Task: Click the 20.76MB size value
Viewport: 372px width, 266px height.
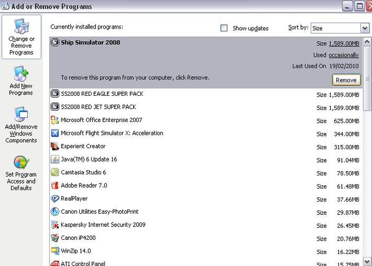Action: click(348, 239)
